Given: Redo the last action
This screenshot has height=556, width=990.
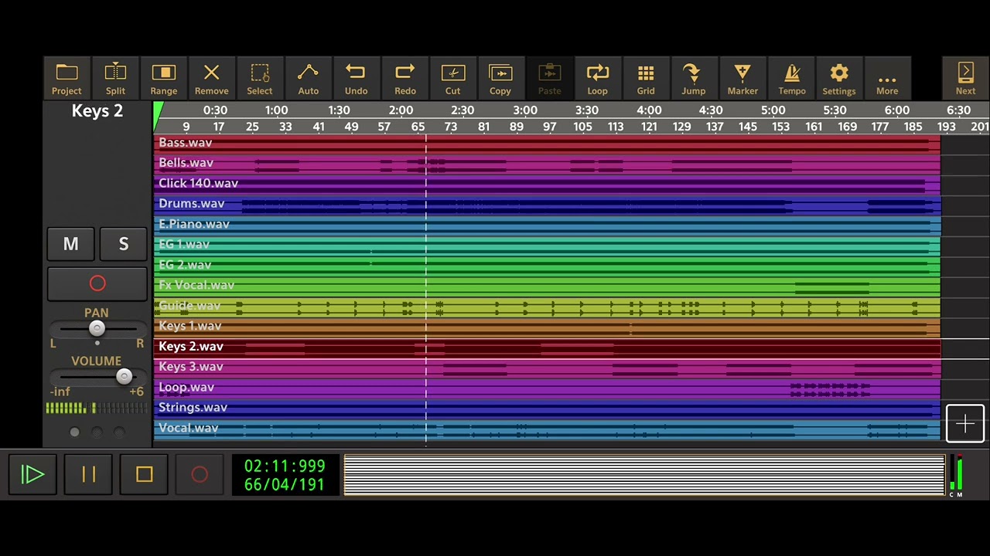Looking at the screenshot, I should (x=405, y=79).
